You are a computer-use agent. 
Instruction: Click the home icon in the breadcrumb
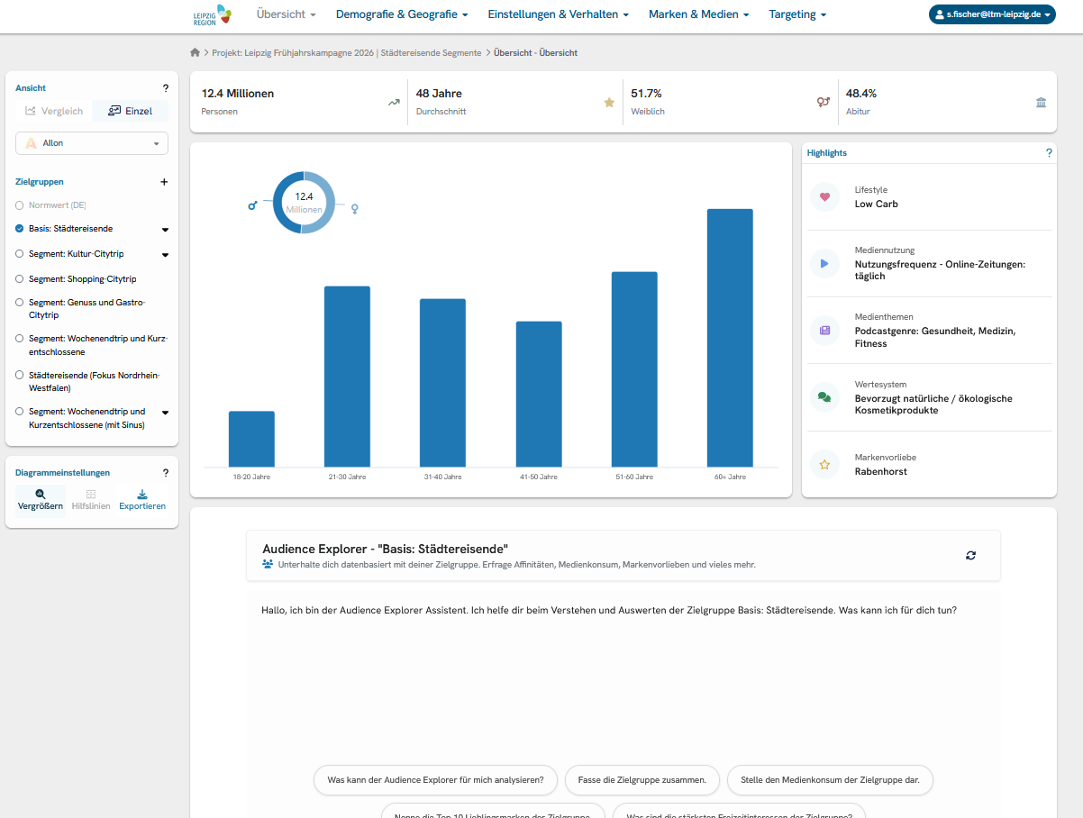coord(195,52)
